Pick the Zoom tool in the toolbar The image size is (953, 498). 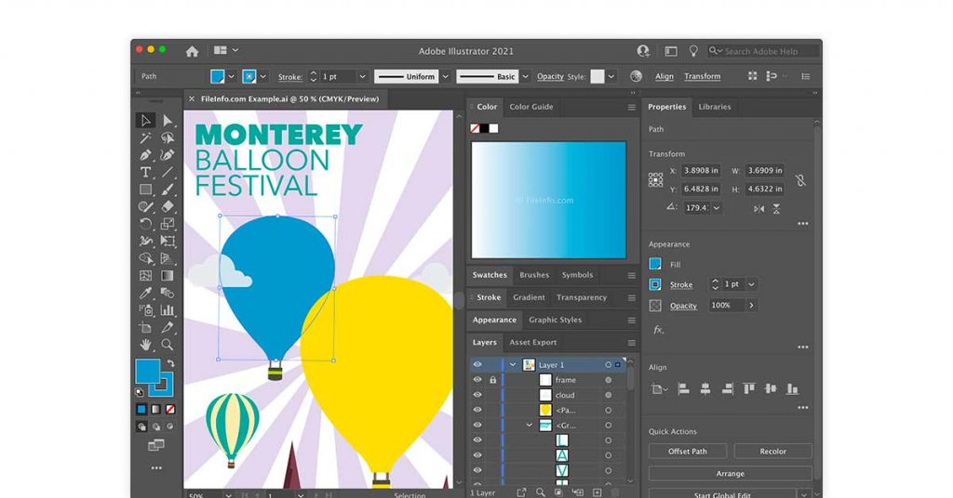point(168,345)
